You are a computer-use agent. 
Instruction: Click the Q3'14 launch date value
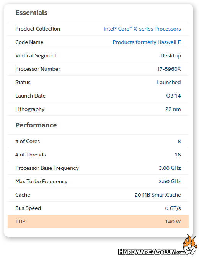click(x=173, y=96)
